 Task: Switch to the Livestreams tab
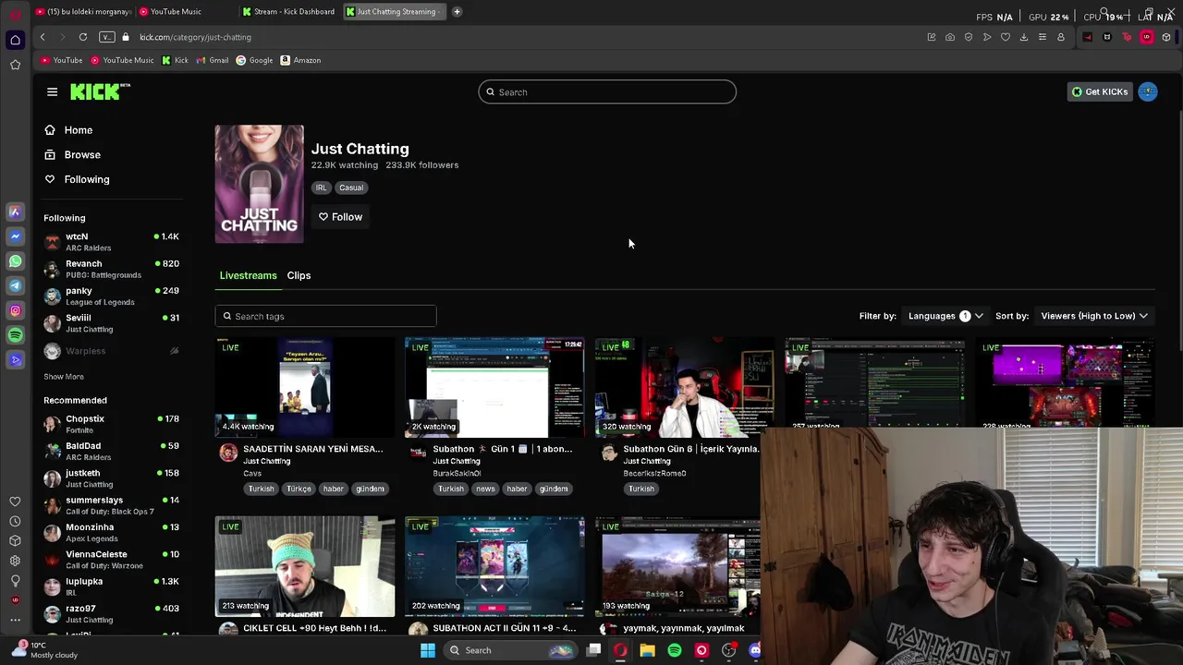248,275
